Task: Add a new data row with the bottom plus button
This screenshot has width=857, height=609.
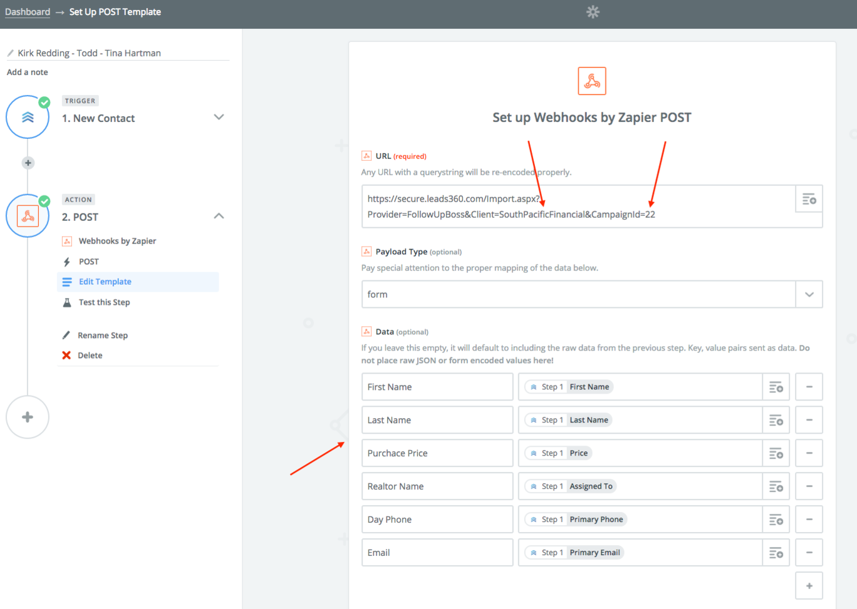Action: 809,585
